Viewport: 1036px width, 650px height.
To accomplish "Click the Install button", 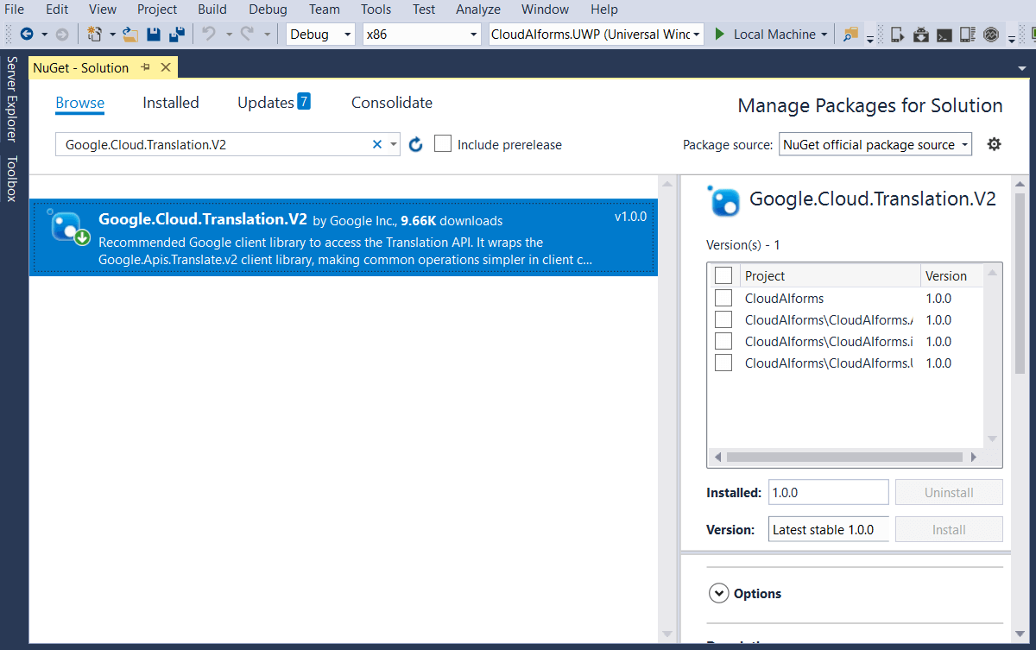I will pyautogui.click(x=949, y=529).
